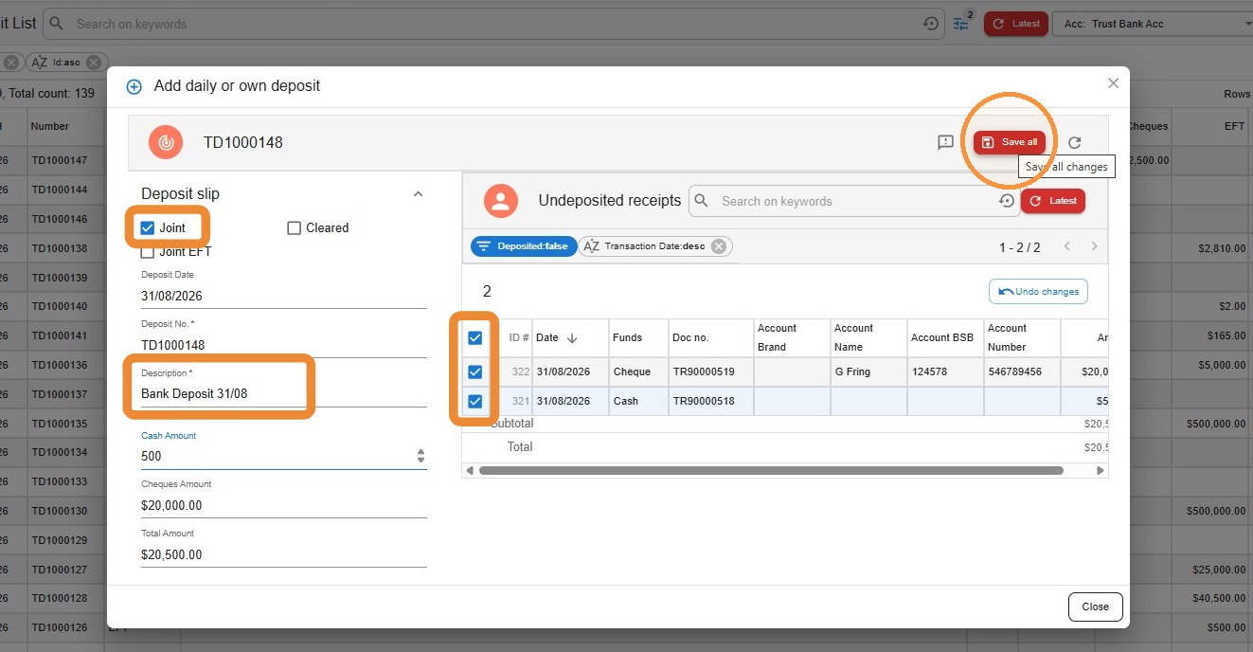The image size is (1253, 652).
Task: Click the Description field with Bank Deposit 31/08
Action: click(283, 393)
